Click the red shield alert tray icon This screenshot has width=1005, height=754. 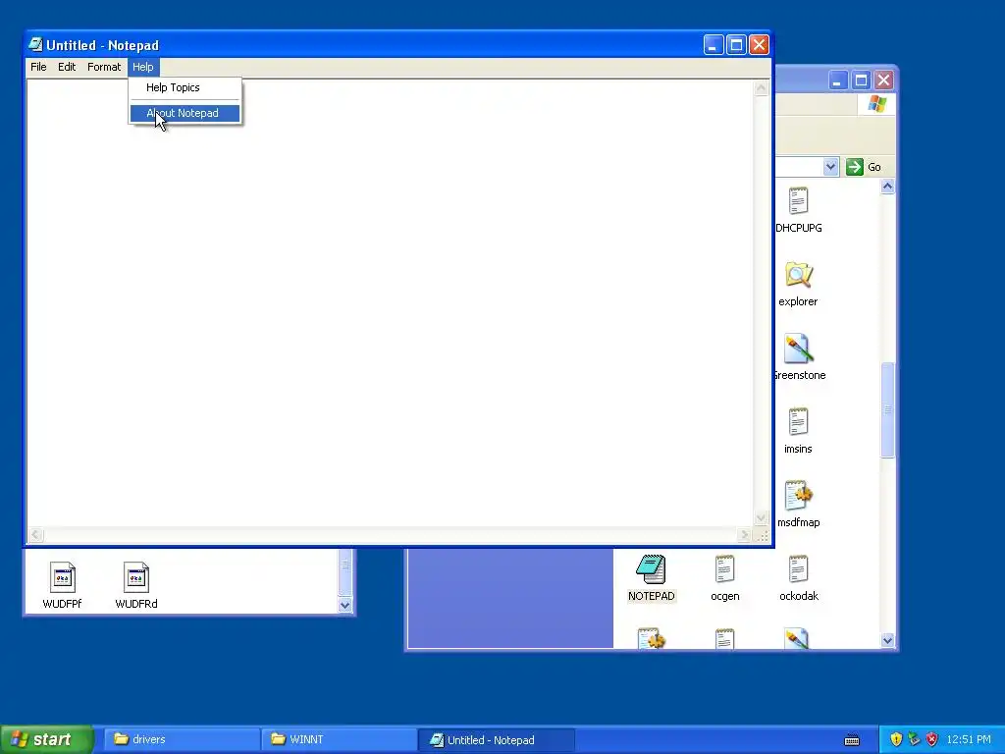pyautogui.click(x=932, y=740)
